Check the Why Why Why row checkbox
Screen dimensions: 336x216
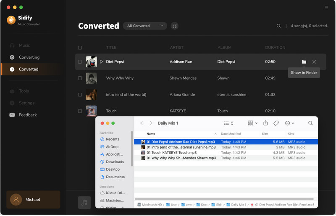(80, 78)
